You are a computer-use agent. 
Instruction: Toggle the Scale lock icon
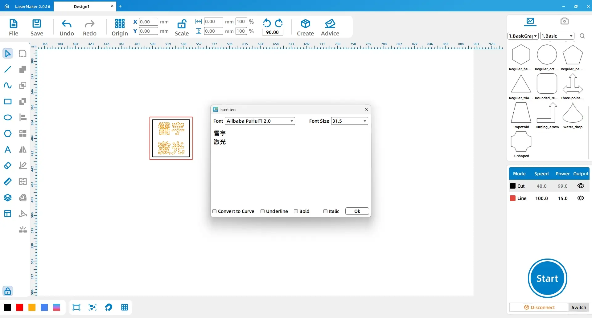182,24
